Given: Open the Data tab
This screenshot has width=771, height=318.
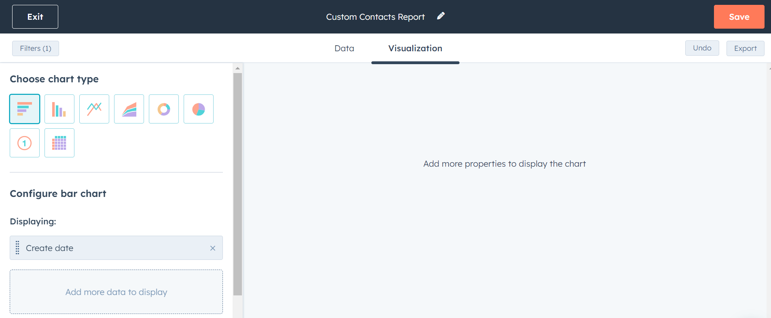Looking at the screenshot, I should pyautogui.click(x=344, y=48).
